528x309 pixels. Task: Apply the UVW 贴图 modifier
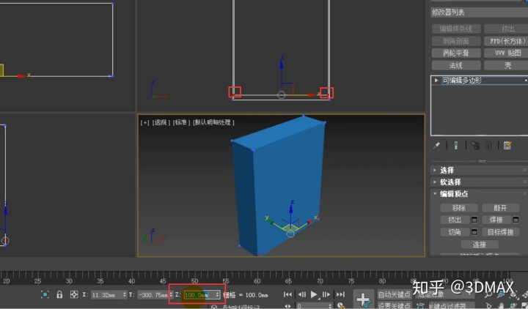pos(507,53)
